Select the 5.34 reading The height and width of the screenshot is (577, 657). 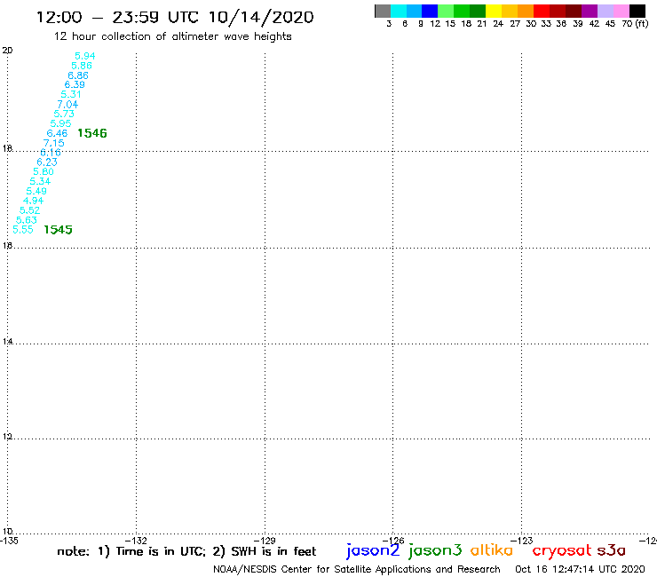(40, 181)
